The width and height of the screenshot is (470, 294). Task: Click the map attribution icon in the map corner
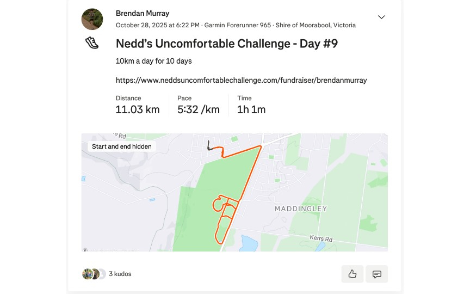[85, 250]
